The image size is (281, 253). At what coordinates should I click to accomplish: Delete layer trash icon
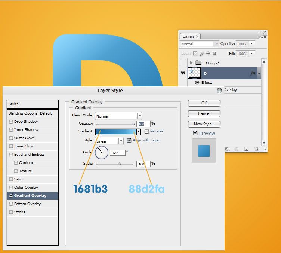coord(256,149)
